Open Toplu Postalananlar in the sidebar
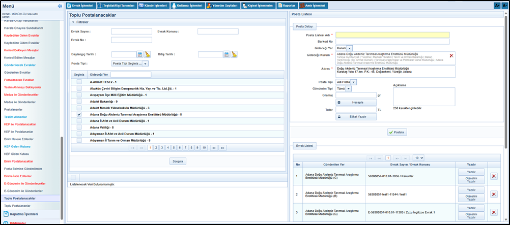This screenshot has height=225, width=510. pos(17,206)
